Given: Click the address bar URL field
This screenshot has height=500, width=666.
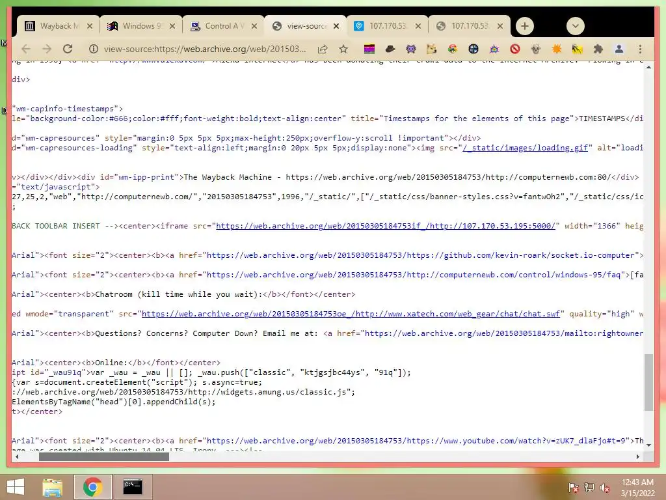Looking at the screenshot, I should pyautogui.click(x=205, y=49).
